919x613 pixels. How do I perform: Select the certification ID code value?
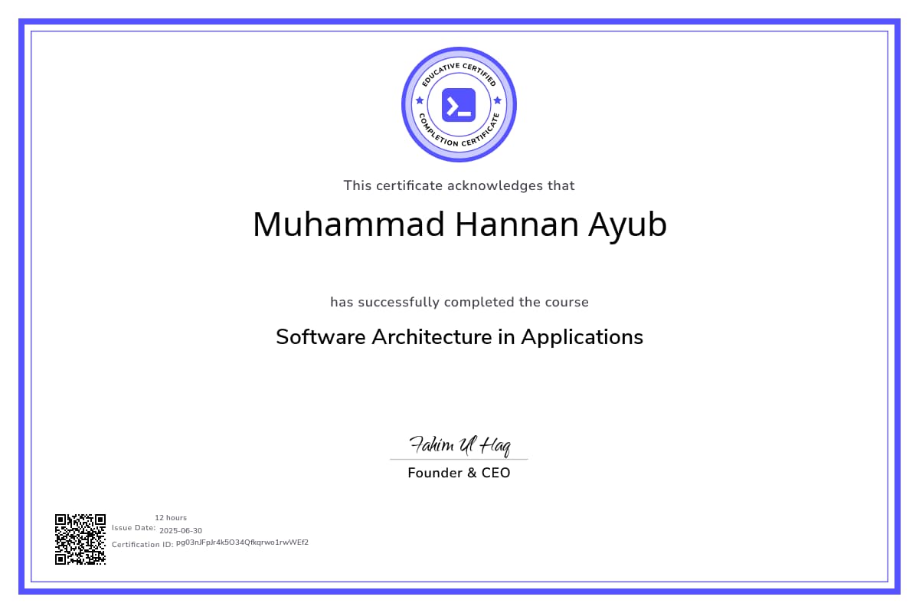click(242, 543)
